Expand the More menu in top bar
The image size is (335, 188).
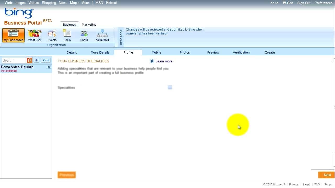tap(85, 3)
